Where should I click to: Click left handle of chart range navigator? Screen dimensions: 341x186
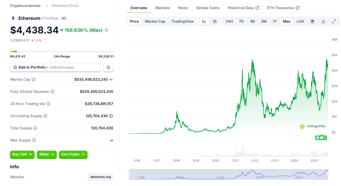129,174
